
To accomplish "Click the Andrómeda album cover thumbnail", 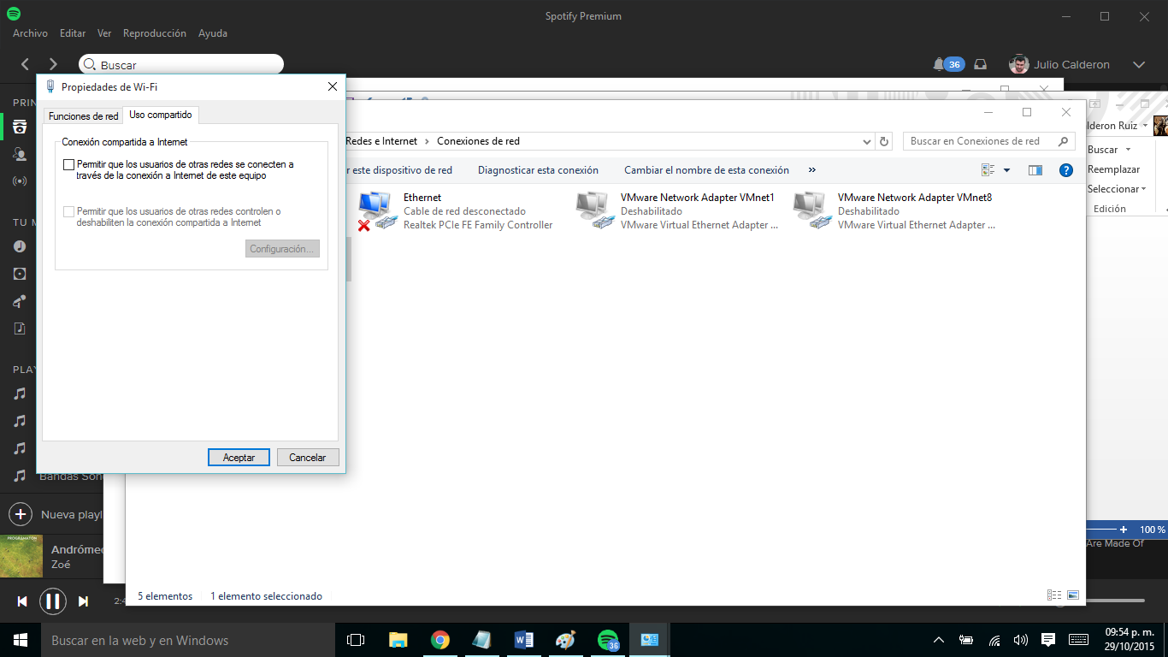I will pos(21,556).
